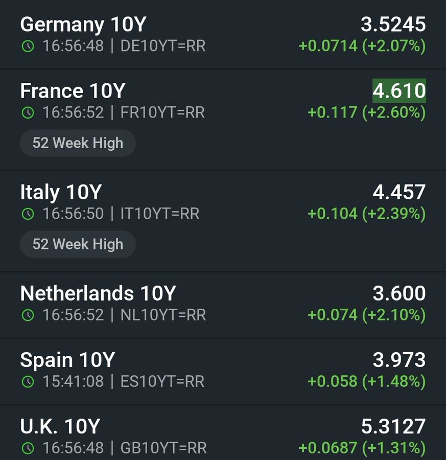Tap the 52 Week High badge under Italy

point(78,244)
